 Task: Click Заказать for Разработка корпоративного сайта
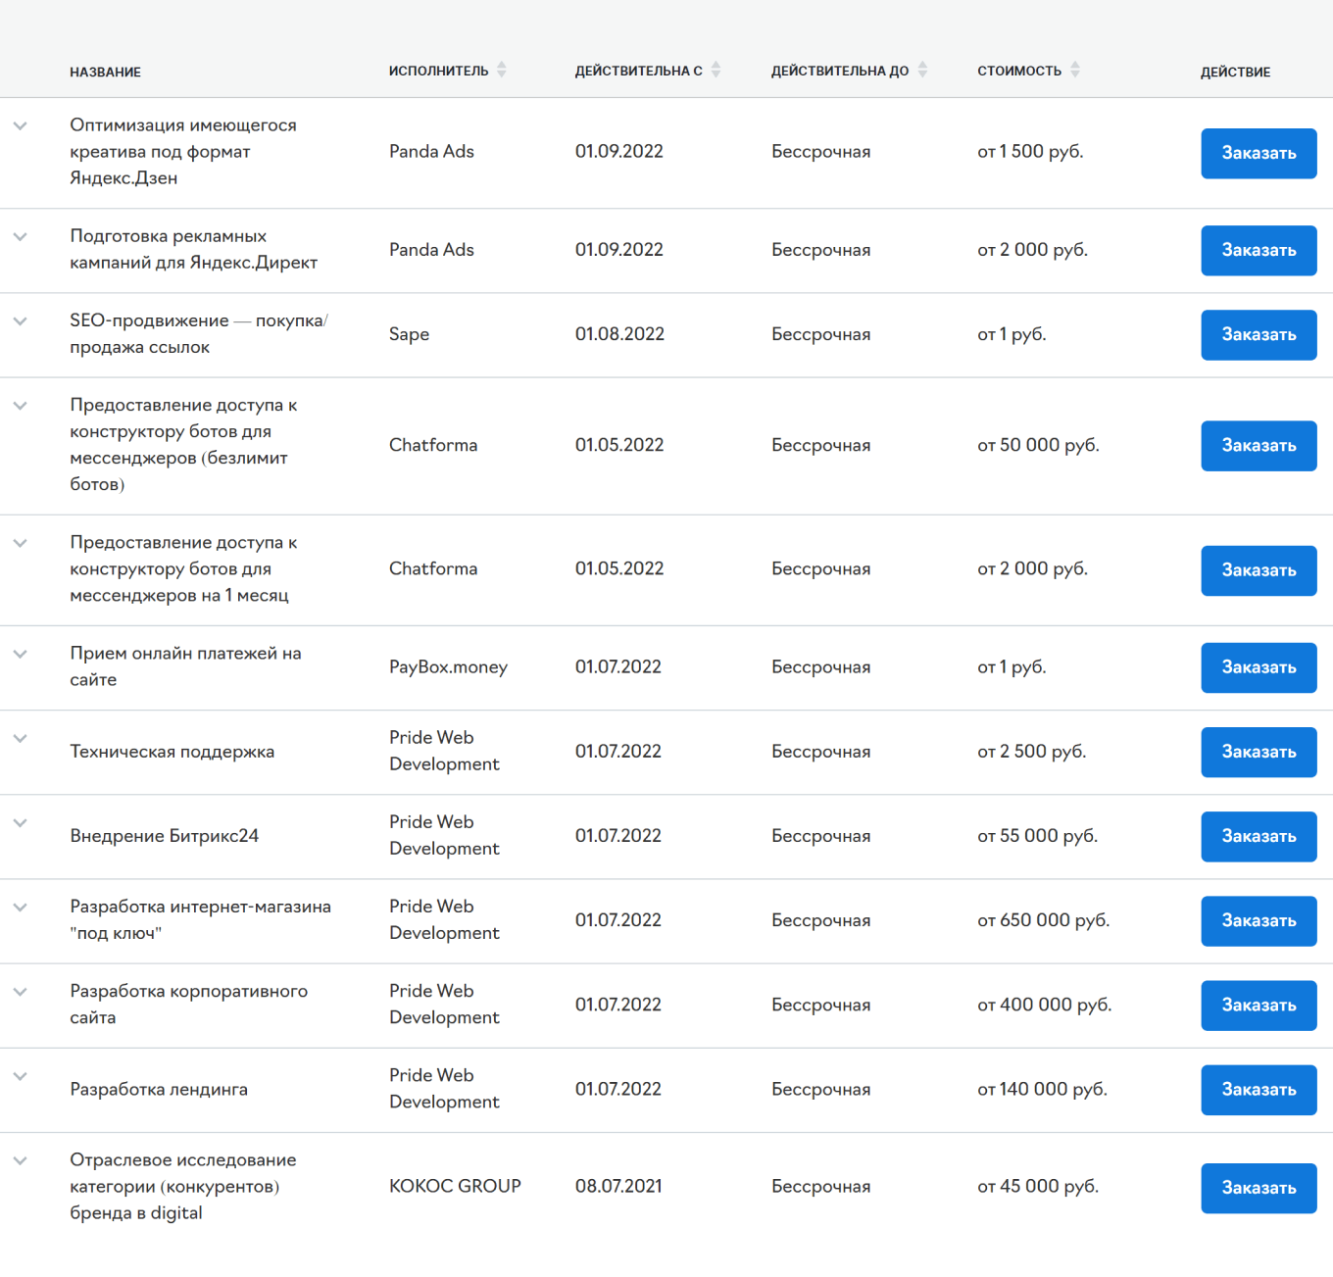[x=1259, y=1006]
